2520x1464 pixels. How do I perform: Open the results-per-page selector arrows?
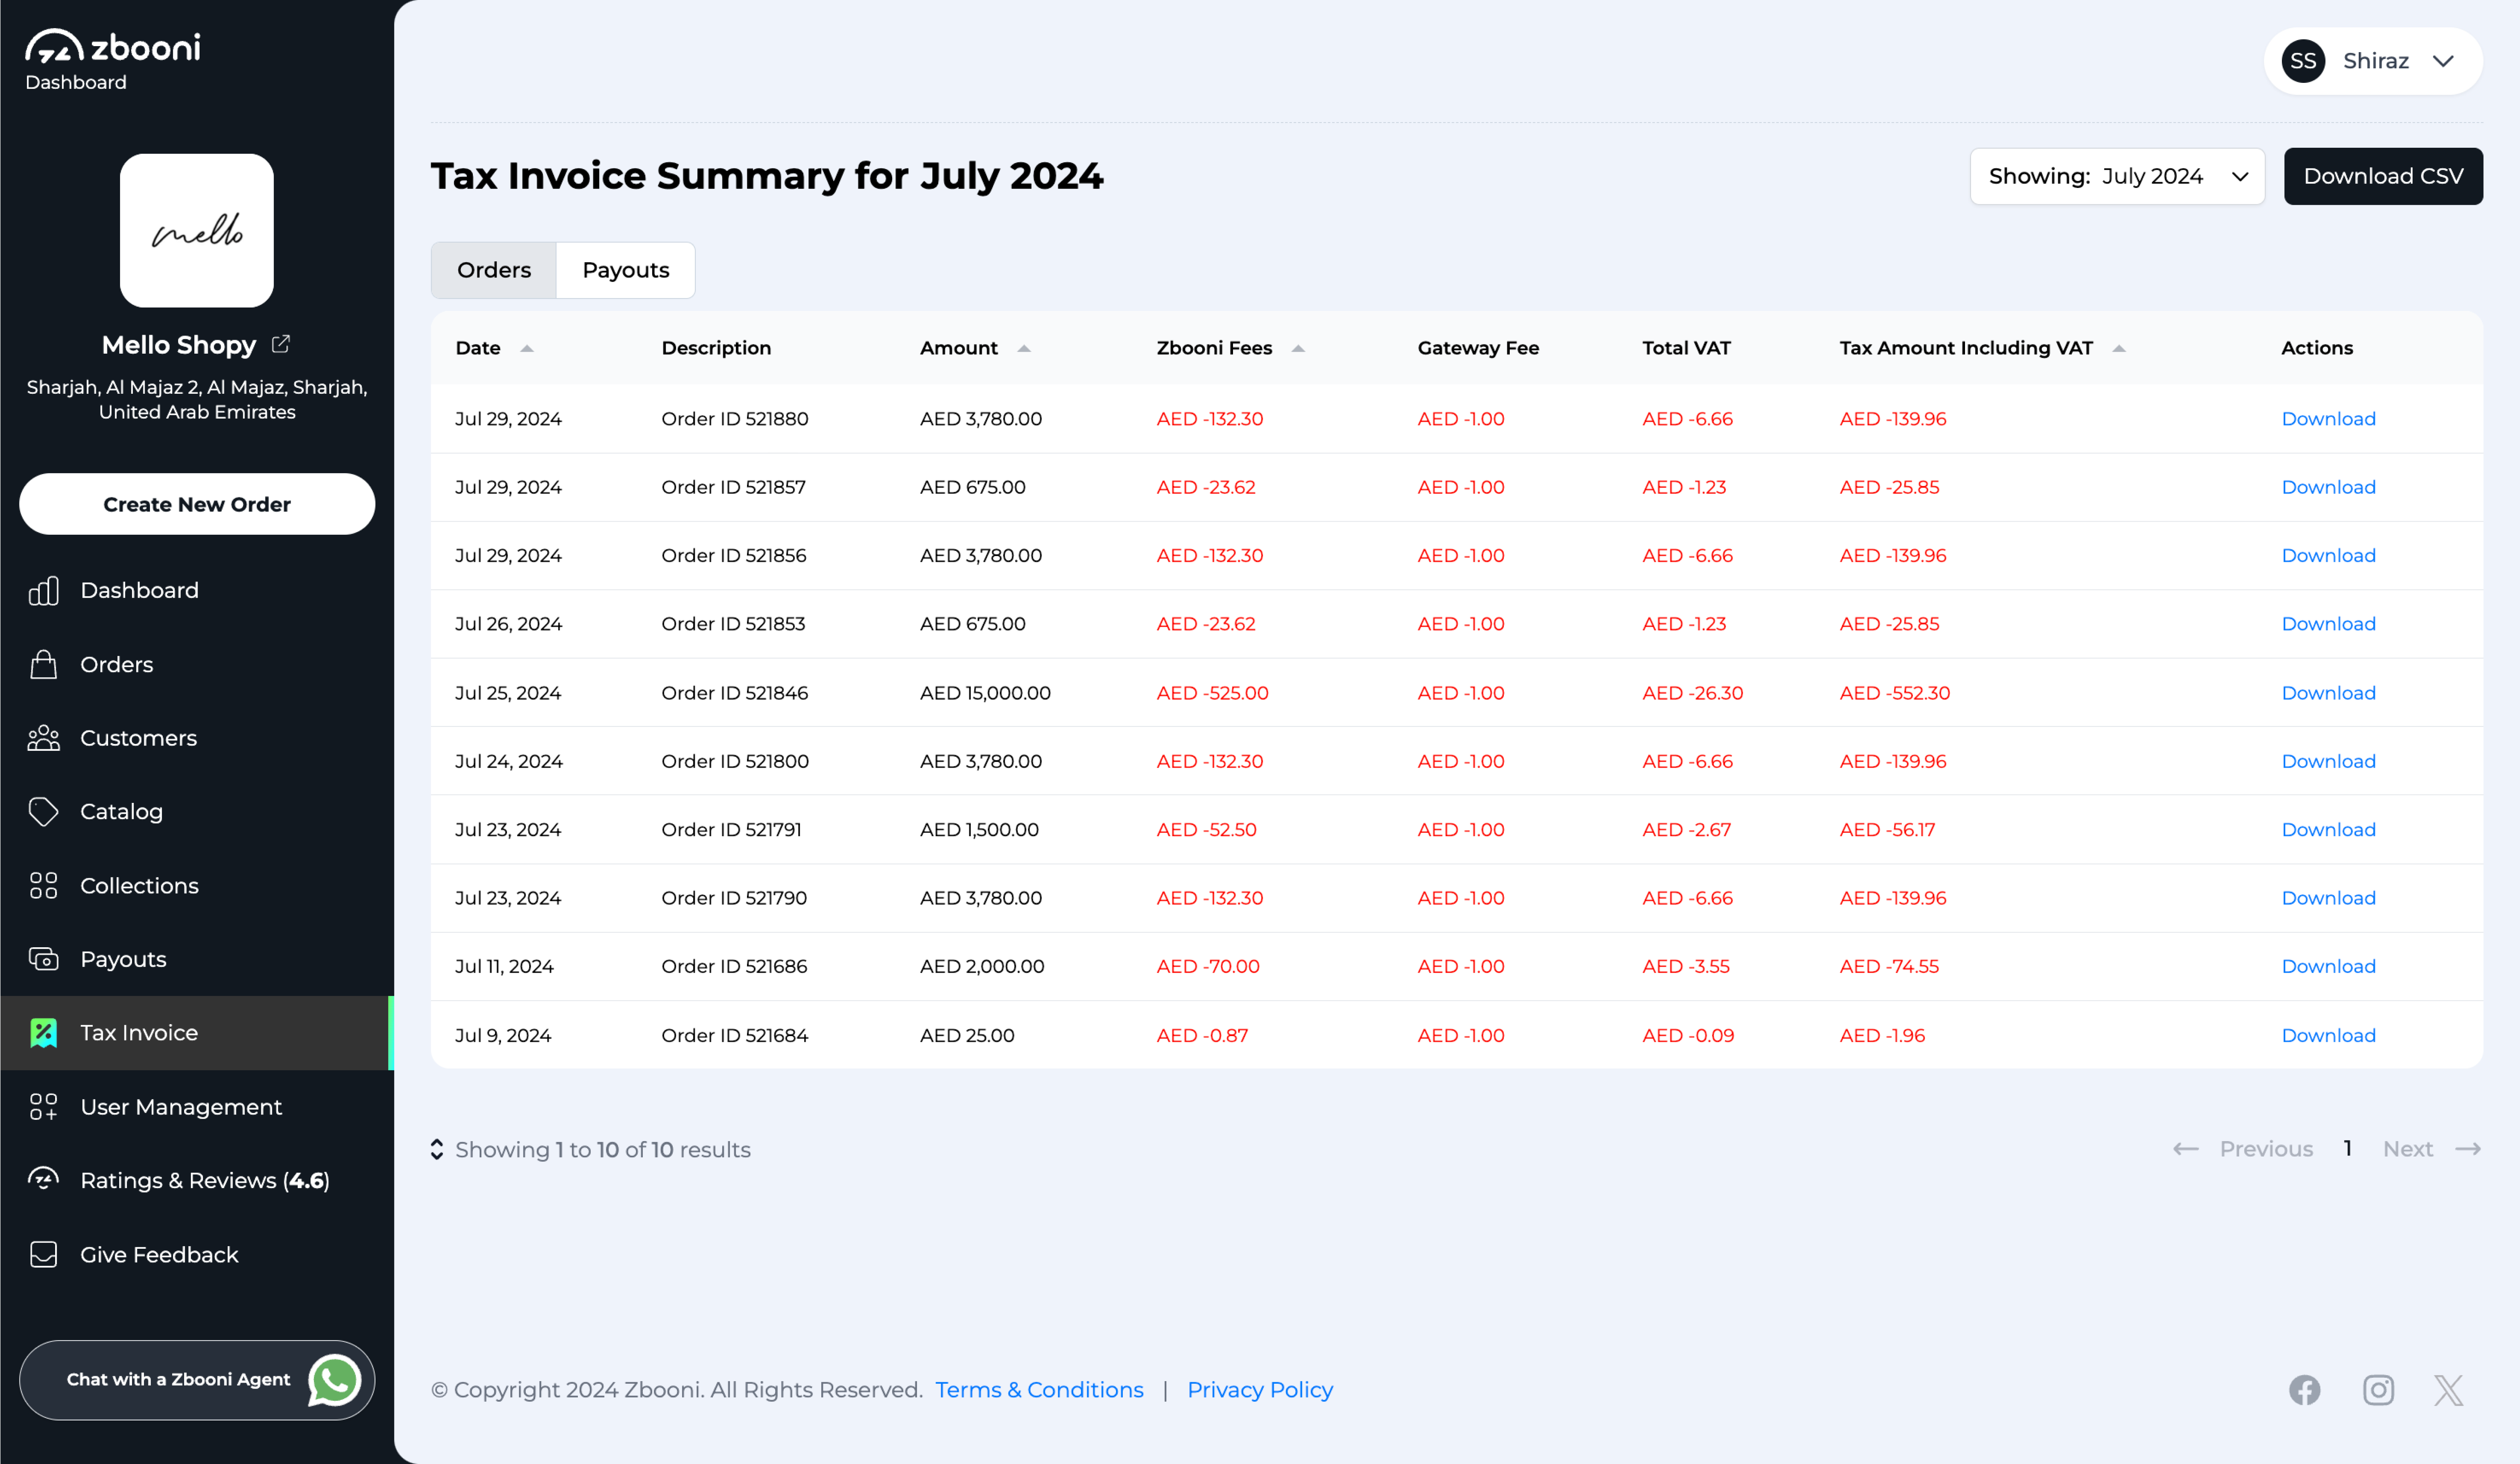437,1149
